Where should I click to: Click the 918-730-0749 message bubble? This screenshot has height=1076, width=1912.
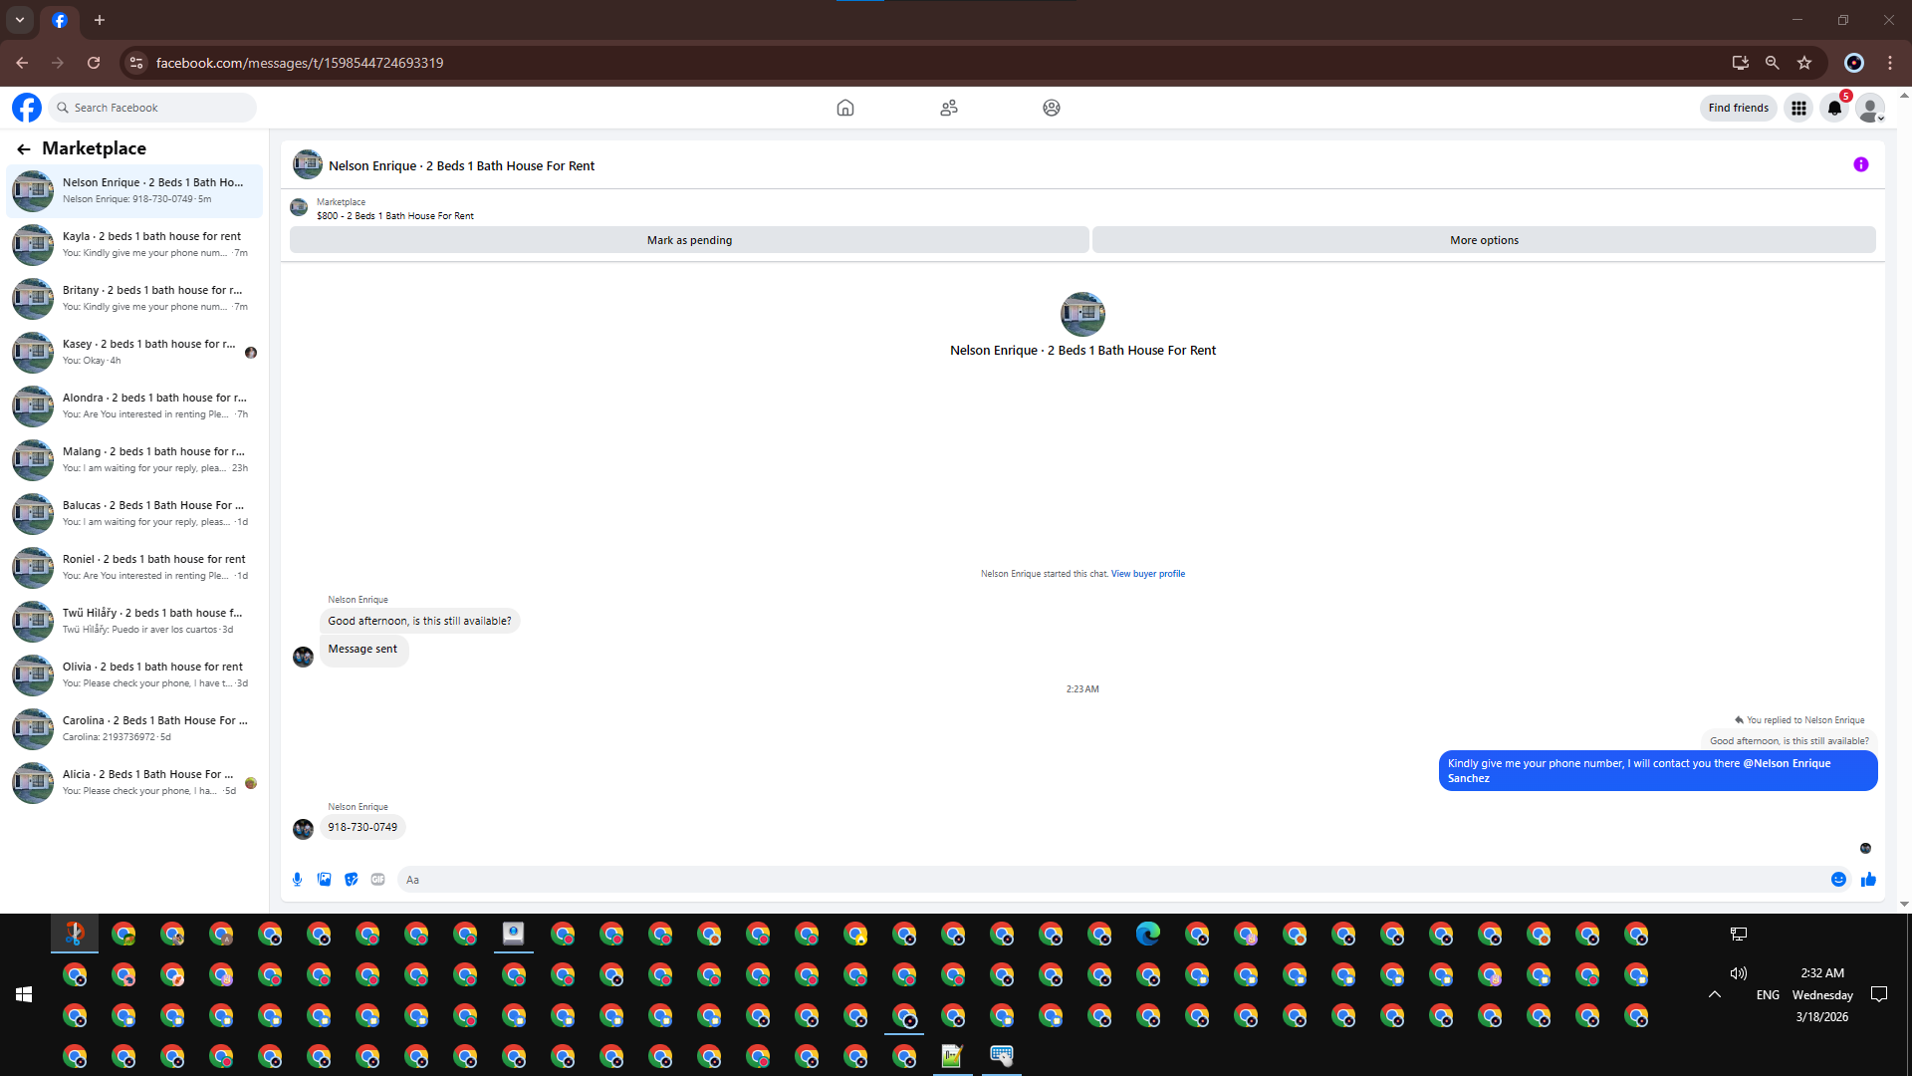(362, 827)
